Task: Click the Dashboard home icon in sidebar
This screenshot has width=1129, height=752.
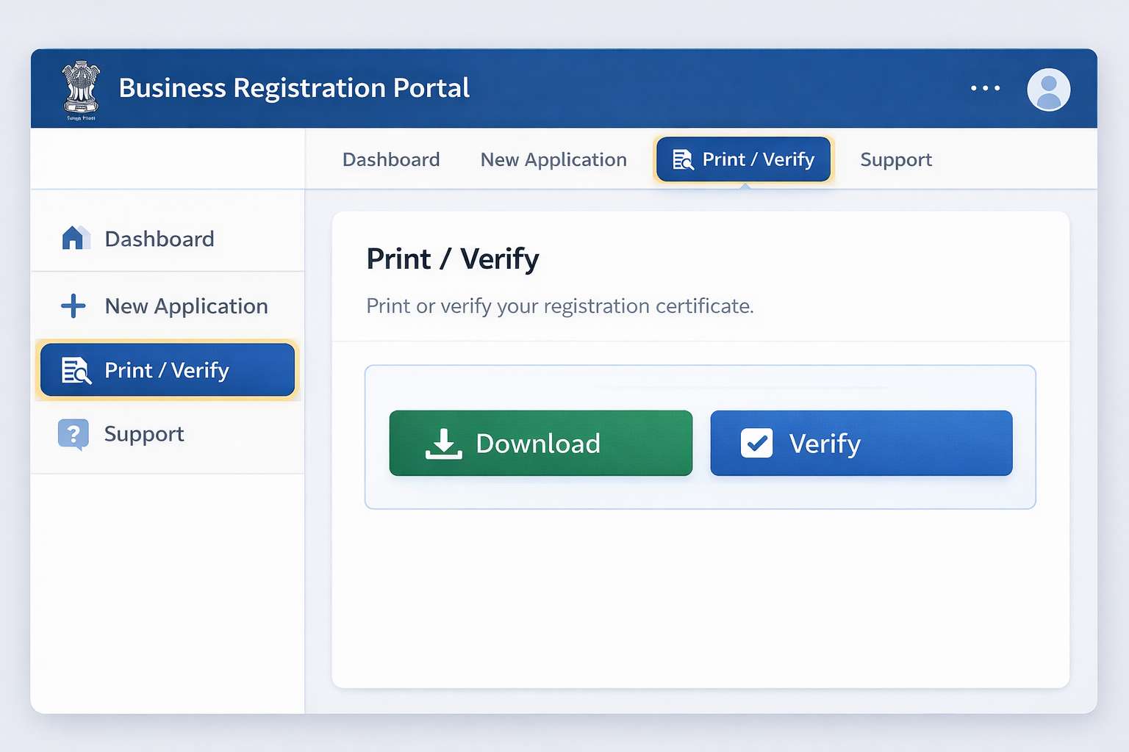Action: coord(74,237)
